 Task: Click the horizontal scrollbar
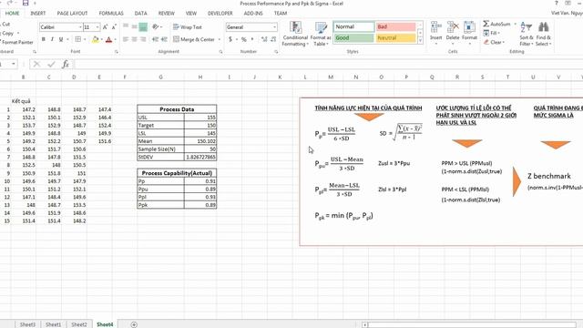point(472,324)
